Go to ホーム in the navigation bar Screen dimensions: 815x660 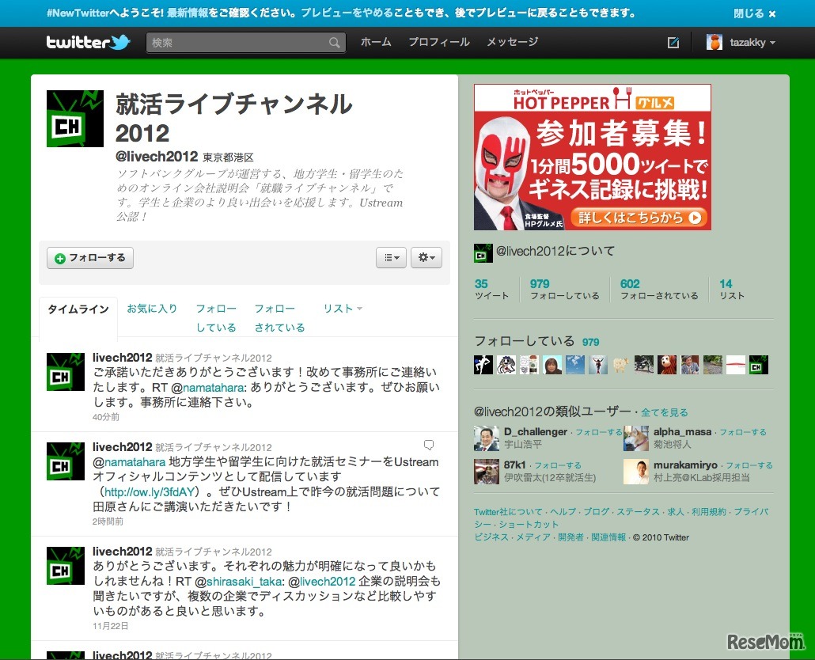click(x=376, y=43)
